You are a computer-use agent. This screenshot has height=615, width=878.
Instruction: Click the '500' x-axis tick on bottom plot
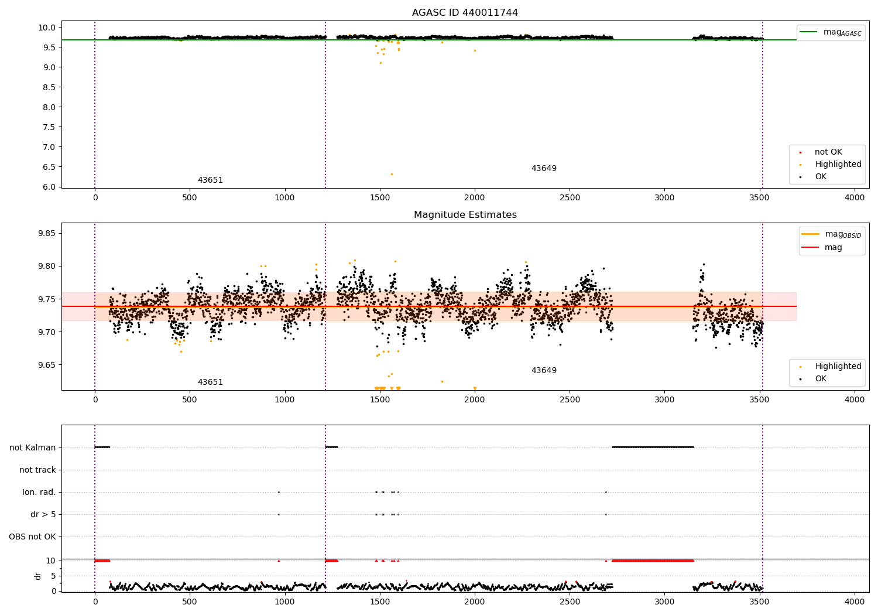coord(190,602)
